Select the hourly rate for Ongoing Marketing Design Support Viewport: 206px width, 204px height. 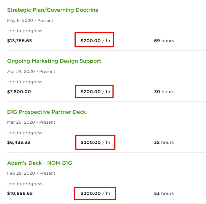tap(95, 92)
